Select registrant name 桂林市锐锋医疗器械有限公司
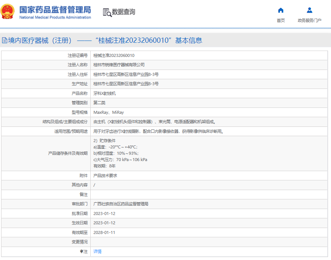This screenshot has height=260, width=331. pos(119,65)
